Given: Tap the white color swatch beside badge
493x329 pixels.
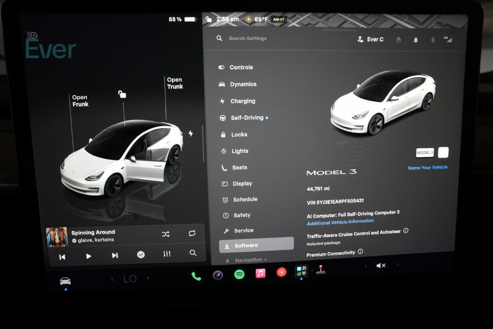Looking at the screenshot, I should tap(443, 152).
